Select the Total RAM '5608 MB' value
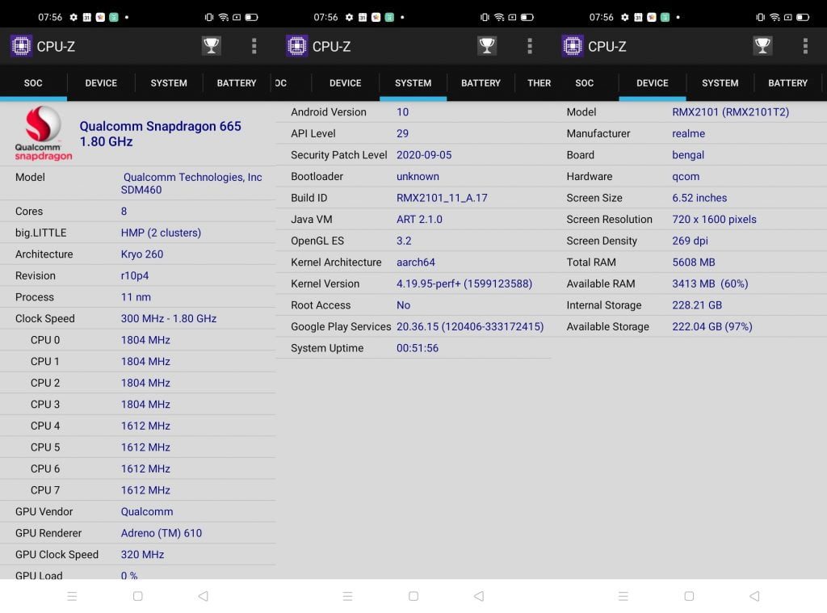This screenshot has width=827, height=613. coord(694,262)
